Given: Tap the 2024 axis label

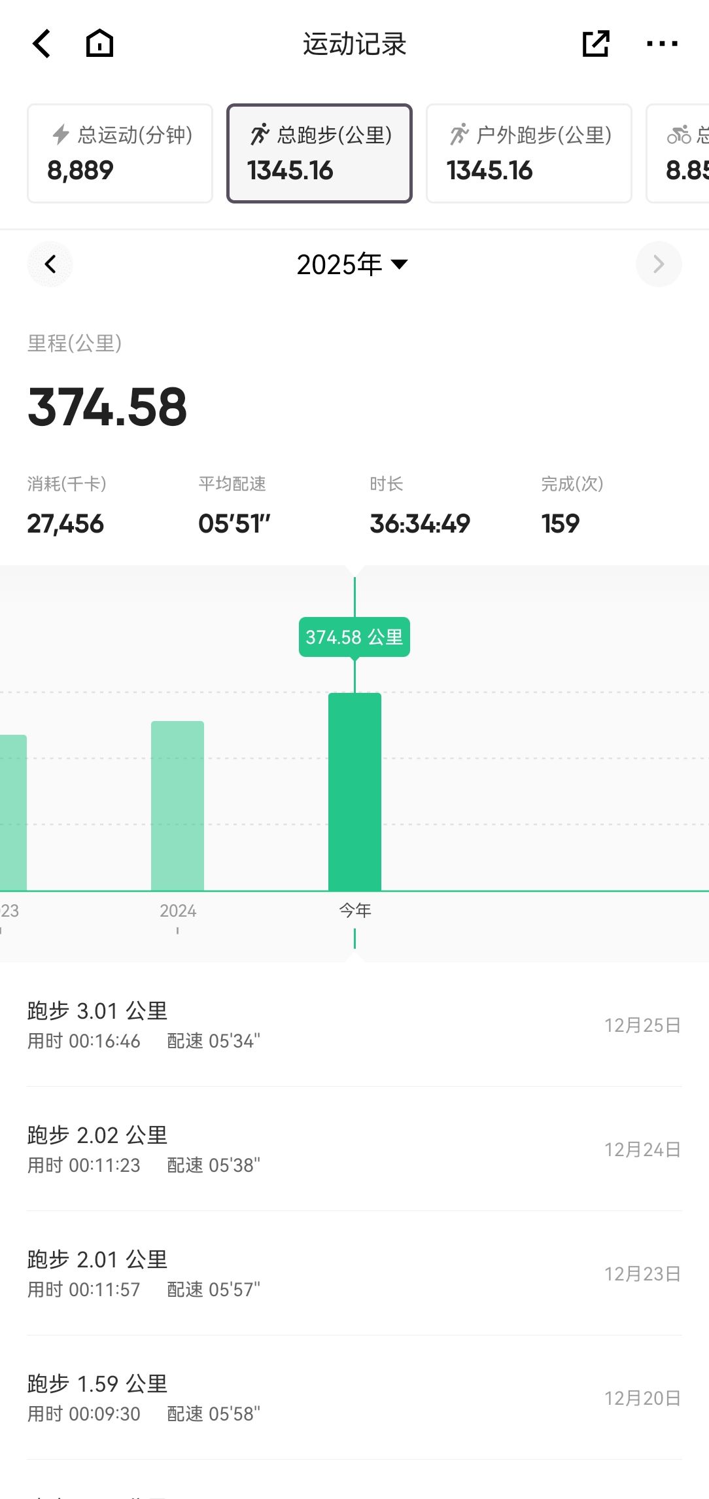Looking at the screenshot, I should [177, 911].
